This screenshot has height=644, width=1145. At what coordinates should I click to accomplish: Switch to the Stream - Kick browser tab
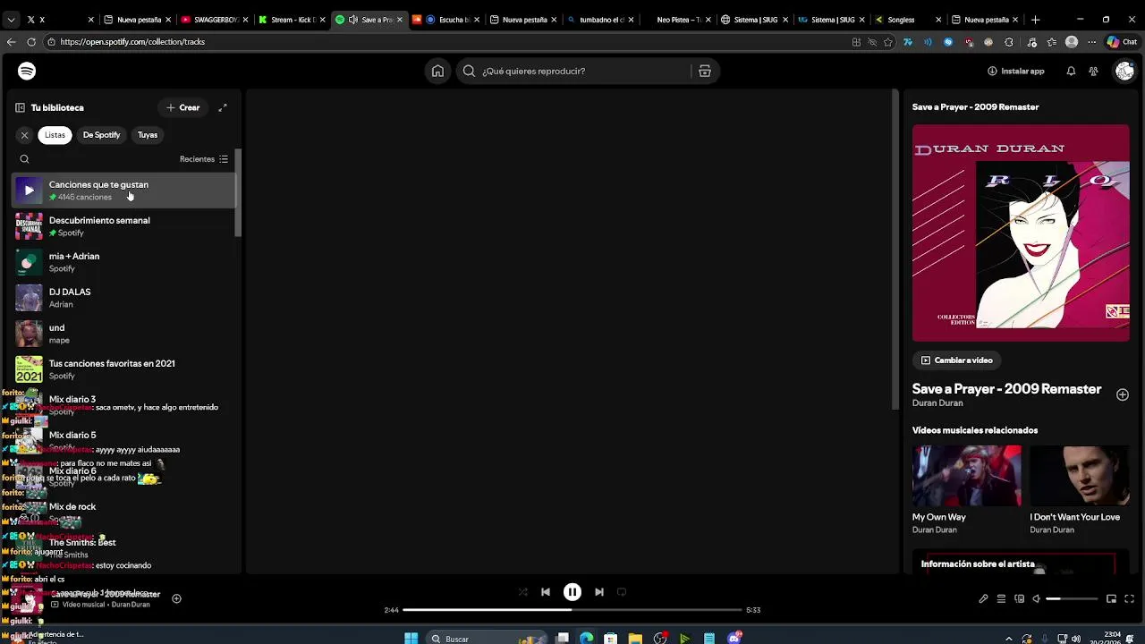pos(291,20)
